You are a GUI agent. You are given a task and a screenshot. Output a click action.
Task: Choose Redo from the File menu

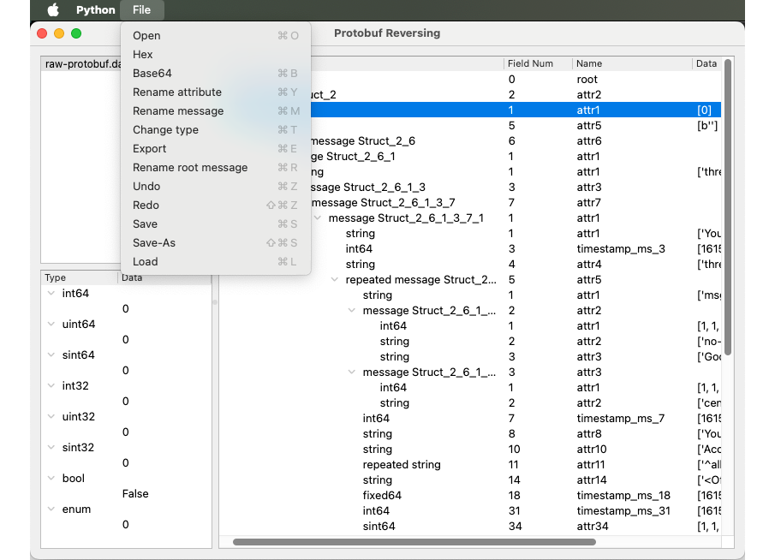coord(216,205)
